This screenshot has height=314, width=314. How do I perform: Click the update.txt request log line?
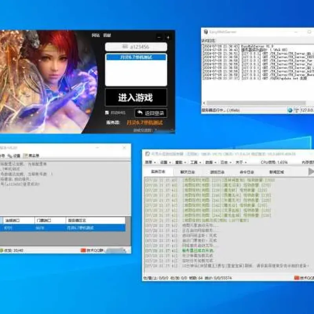click(255, 78)
